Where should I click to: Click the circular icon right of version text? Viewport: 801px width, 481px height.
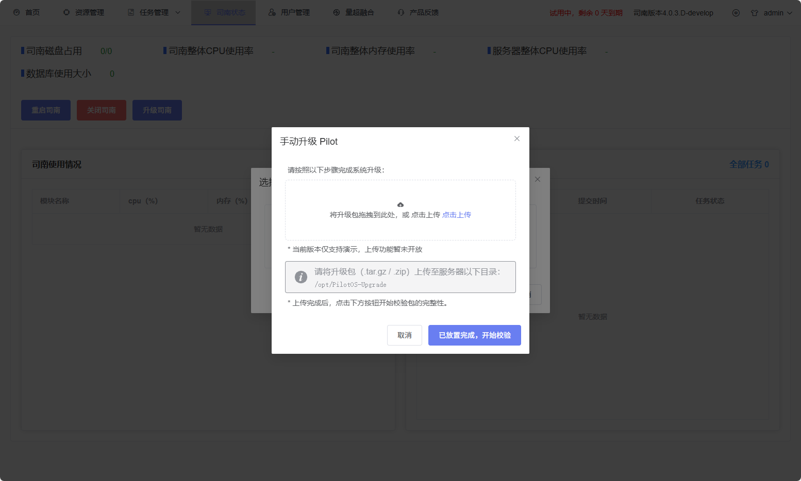736,13
